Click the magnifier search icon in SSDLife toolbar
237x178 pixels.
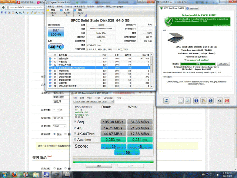click(x=188, y=100)
